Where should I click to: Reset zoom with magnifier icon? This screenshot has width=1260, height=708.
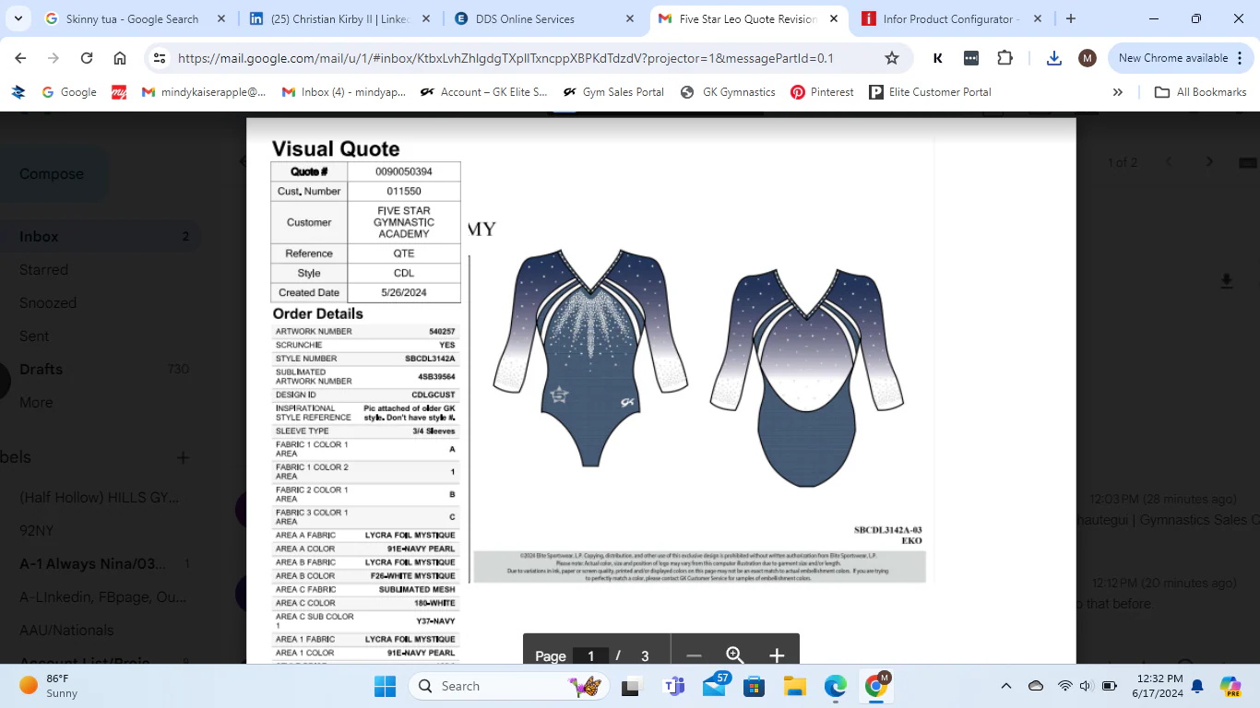pyautogui.click(x=735, y=656)
